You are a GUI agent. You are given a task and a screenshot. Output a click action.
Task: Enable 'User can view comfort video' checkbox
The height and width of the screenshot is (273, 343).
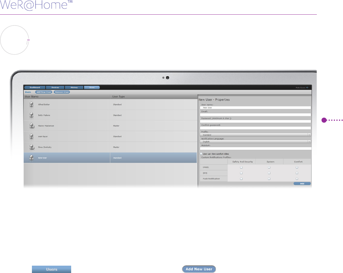click(x=201, y=154)
